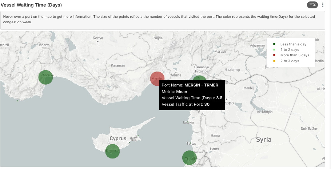Open the three-dot chart options menu

323,5
